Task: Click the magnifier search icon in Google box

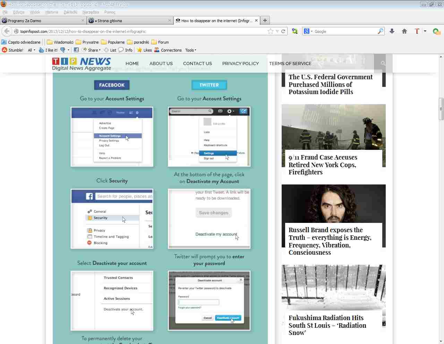Action: pos(381,31)
